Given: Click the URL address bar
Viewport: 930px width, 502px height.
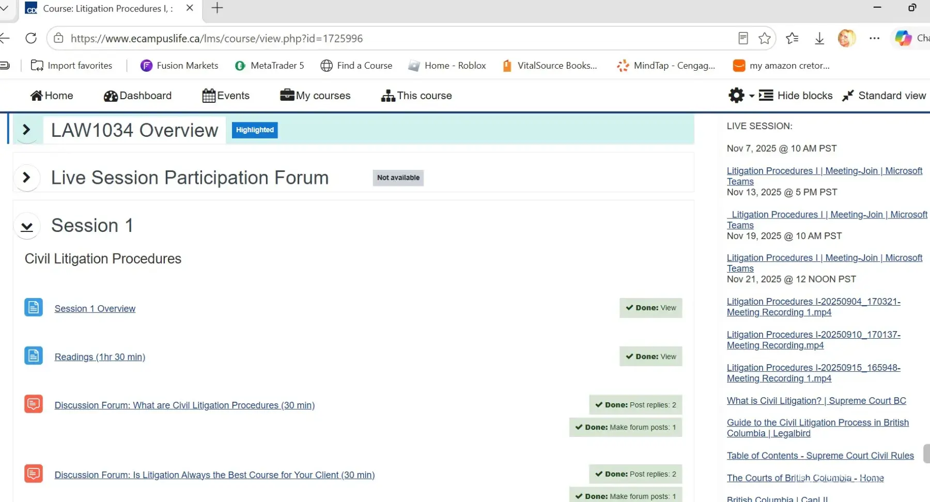Looking at the screenshot, I should pos(393,38).
